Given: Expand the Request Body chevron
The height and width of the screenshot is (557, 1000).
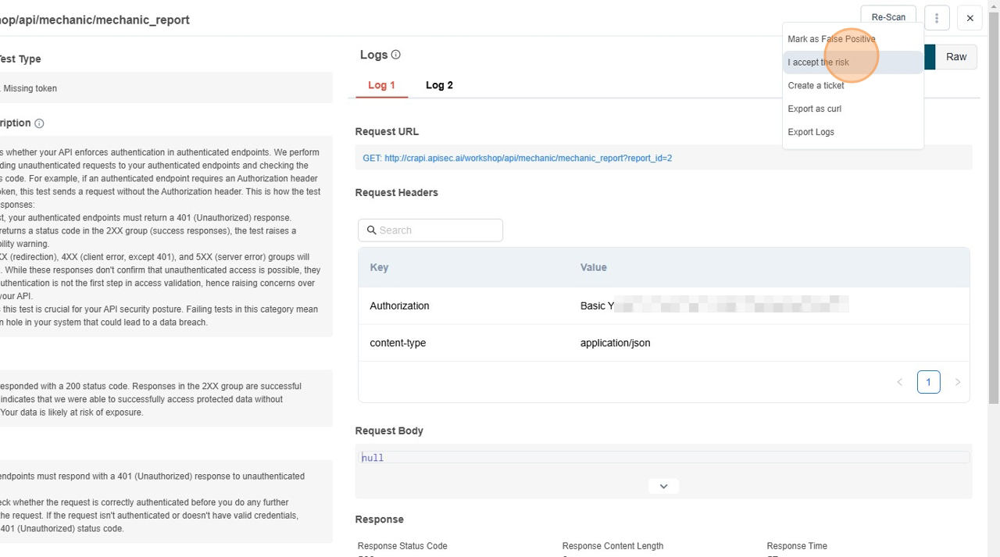Looking at the screenshot, I should (x=663, y=486).
